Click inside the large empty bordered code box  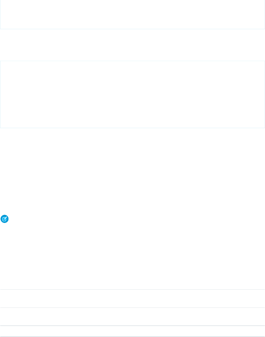coord(132,94)
